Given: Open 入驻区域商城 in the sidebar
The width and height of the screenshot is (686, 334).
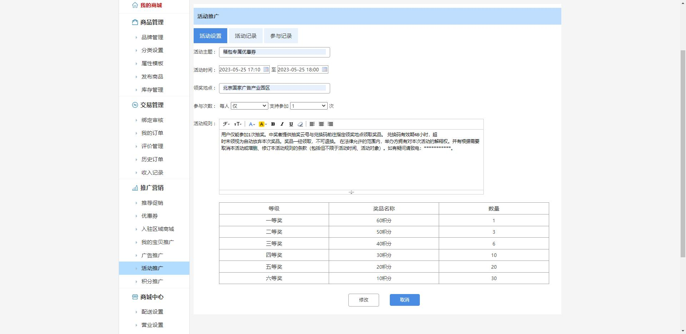Looking at the screenshot, I should (x=158, y=229).
